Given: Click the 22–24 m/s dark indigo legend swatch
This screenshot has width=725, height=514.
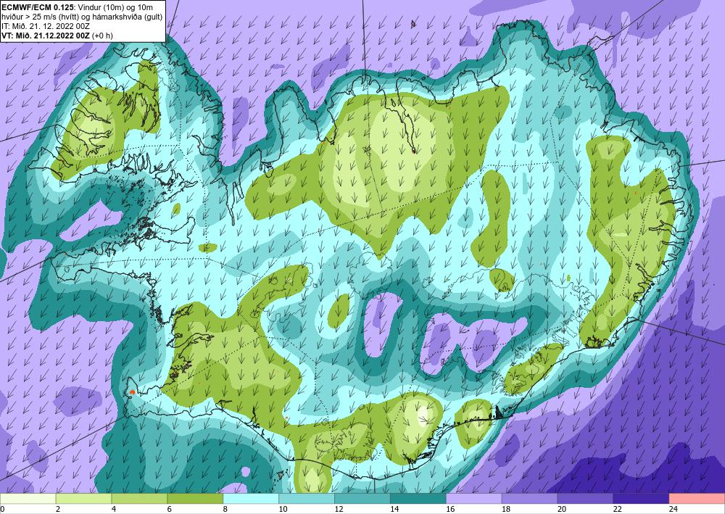Looking at the screenshot, I should 641,500.
